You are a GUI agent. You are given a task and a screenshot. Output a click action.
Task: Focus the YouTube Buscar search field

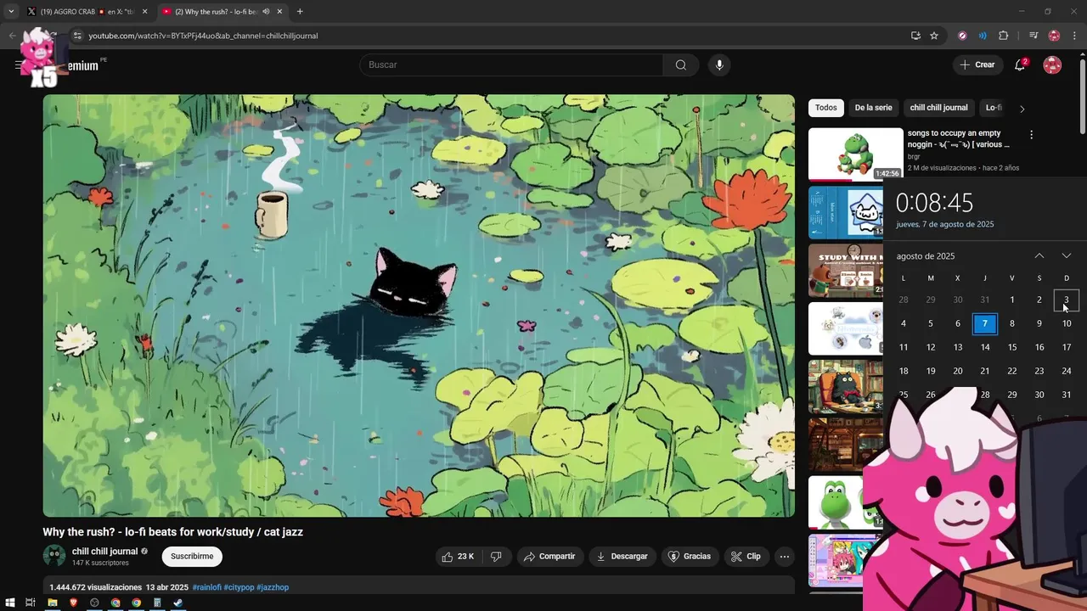click(511, 64)
